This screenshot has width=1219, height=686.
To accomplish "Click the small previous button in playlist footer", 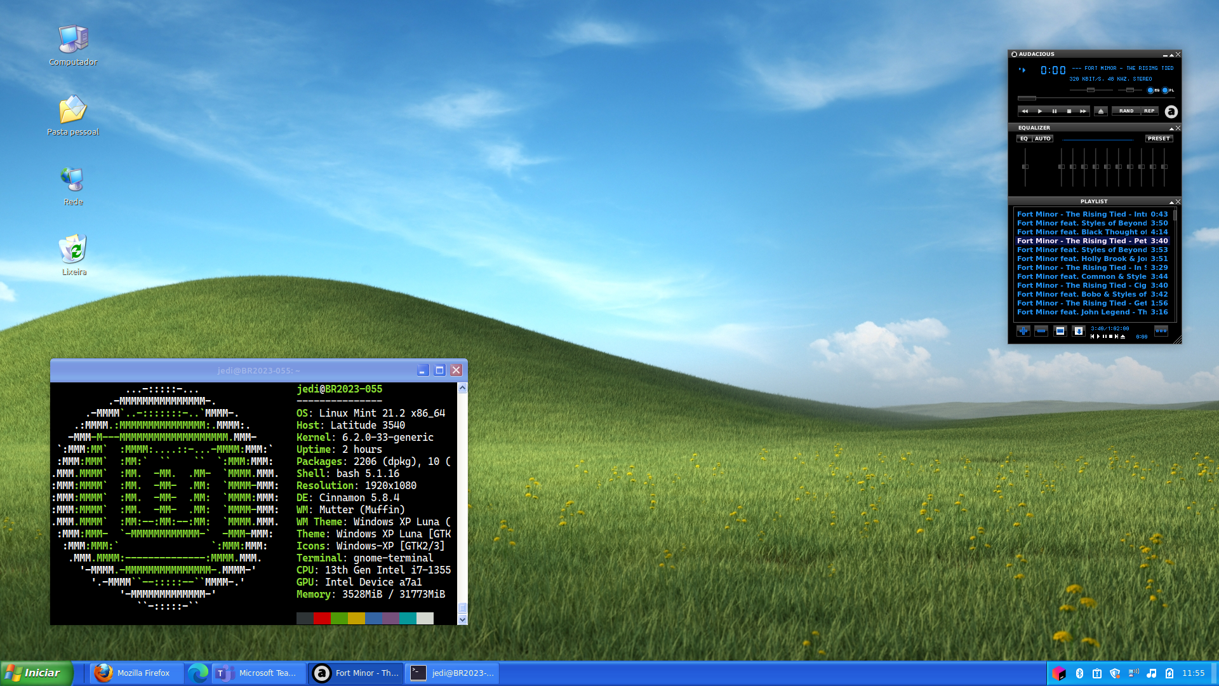I will [x=1093, y=337].
